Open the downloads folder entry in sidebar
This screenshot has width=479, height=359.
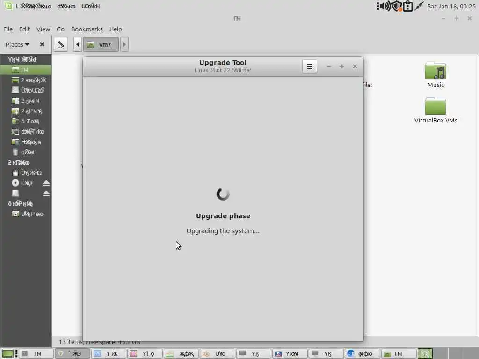click(26, 111)
